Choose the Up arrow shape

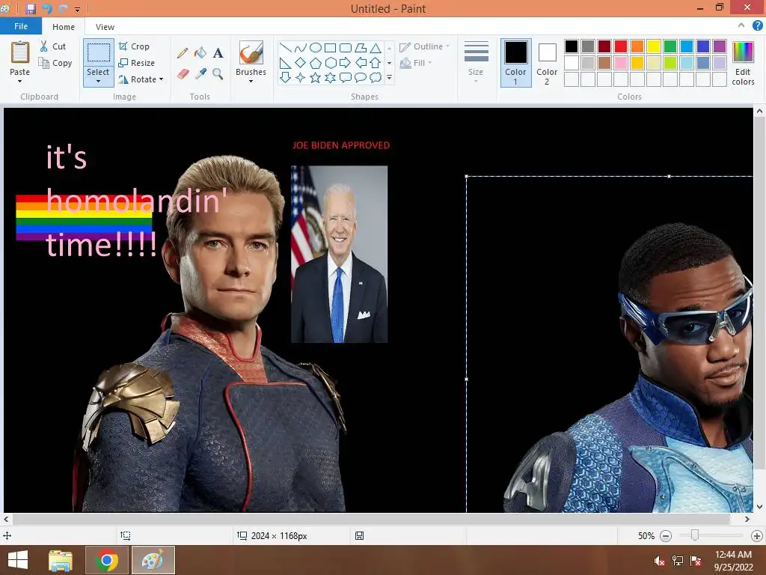[x=376, y=63]
